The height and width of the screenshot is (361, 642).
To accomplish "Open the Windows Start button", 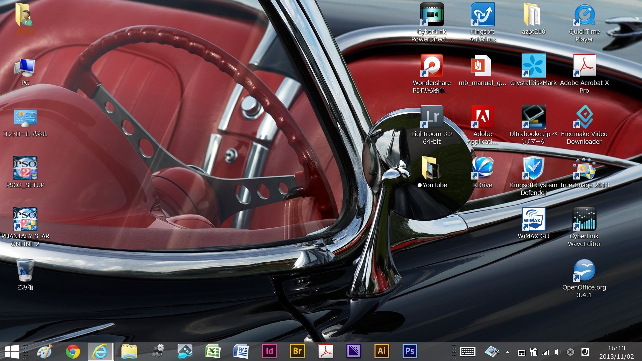I will point(12,352).
